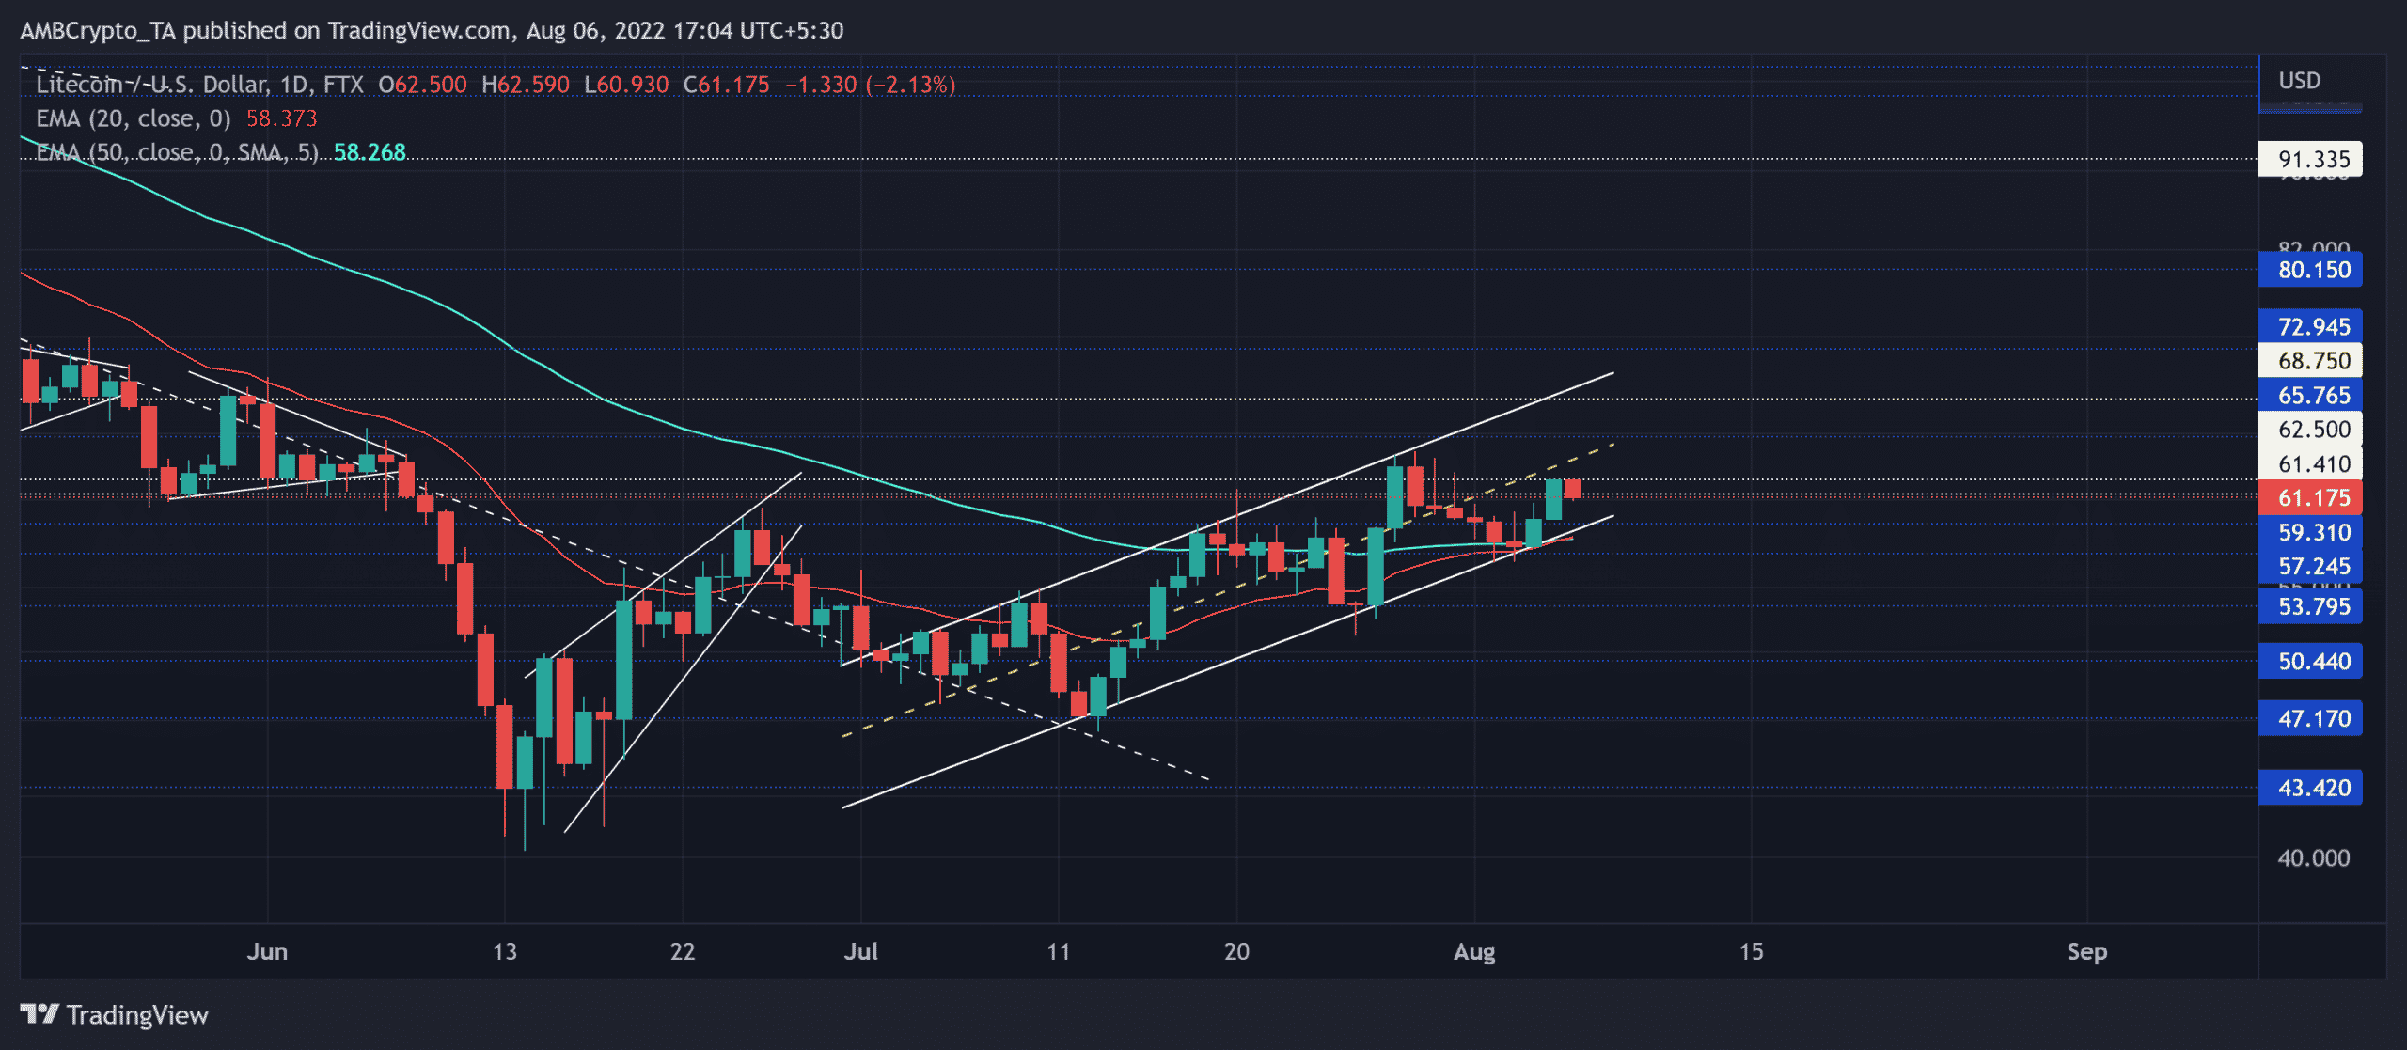The height and width of the screenshot is (1050, 2407).
Task: Select the 53.795 price level label
Action: pos(2310,606)
